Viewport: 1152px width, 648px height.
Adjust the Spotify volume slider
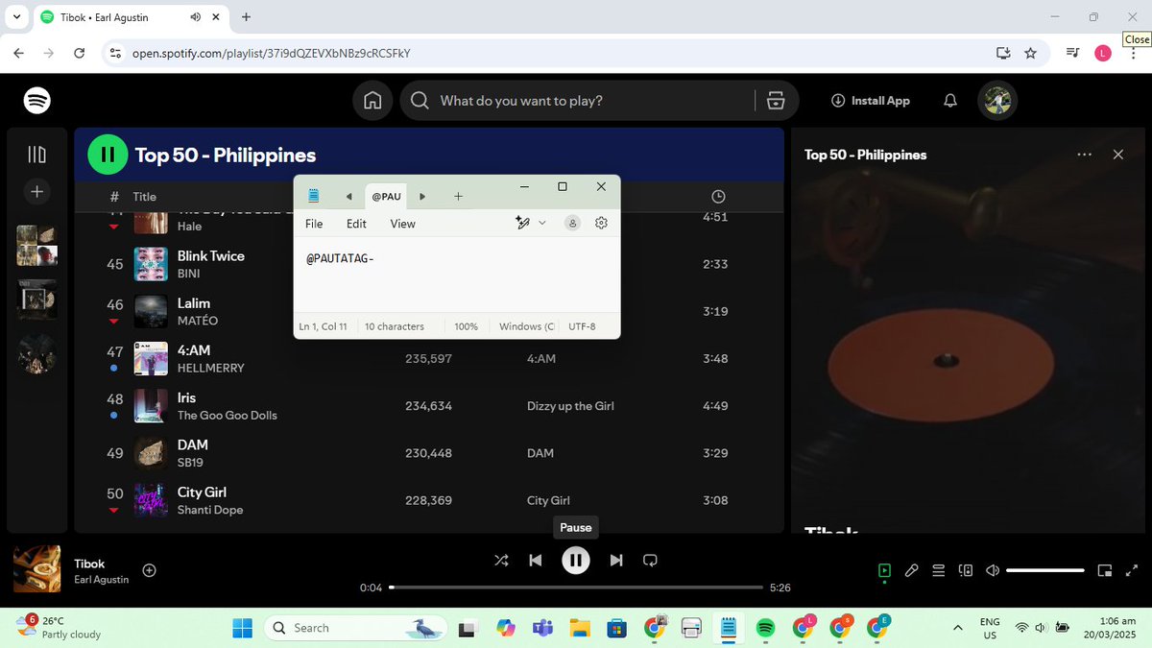click(1044, 570)
